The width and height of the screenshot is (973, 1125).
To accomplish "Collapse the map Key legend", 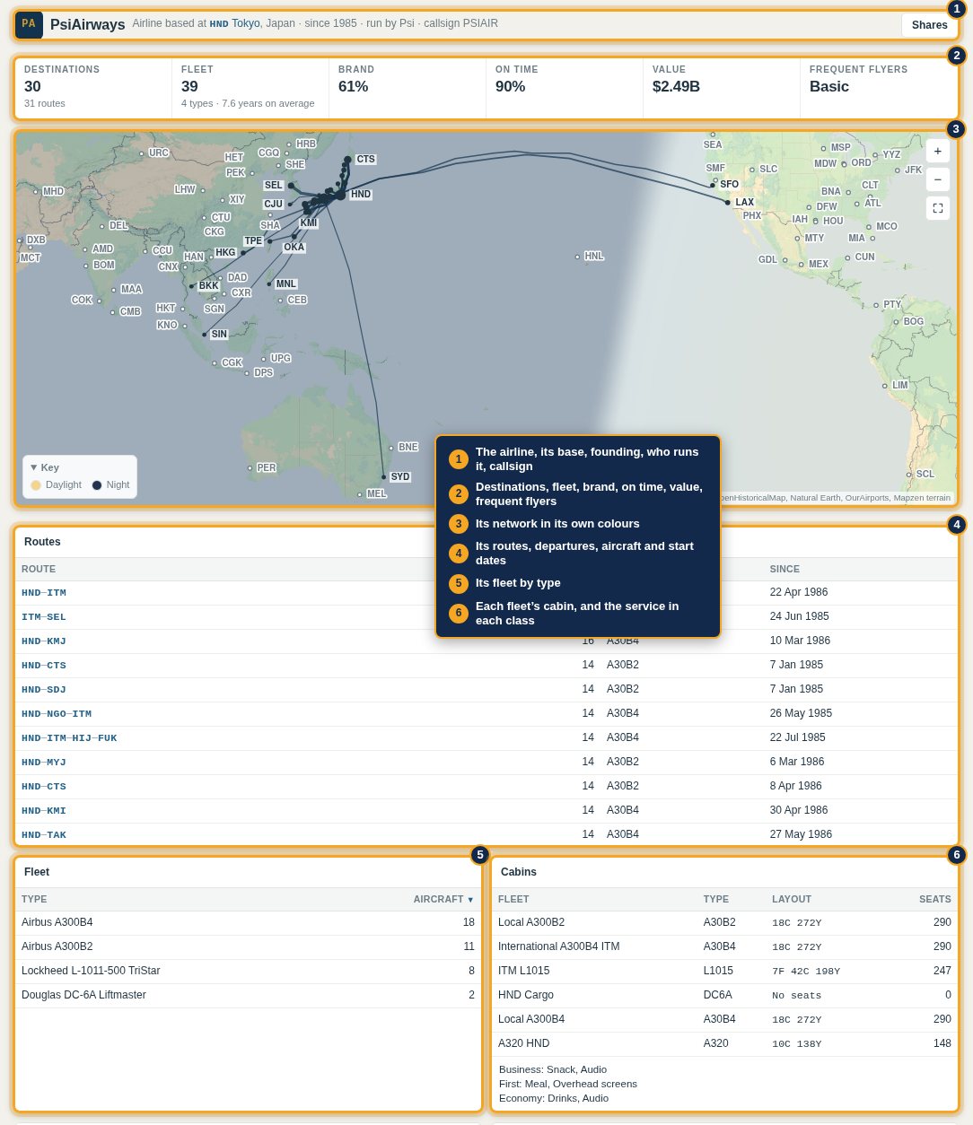I will 45,467.
